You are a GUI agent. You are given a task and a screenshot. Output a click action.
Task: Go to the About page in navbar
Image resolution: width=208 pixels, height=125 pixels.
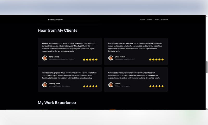pyautogui.click(x=150, y=20)
